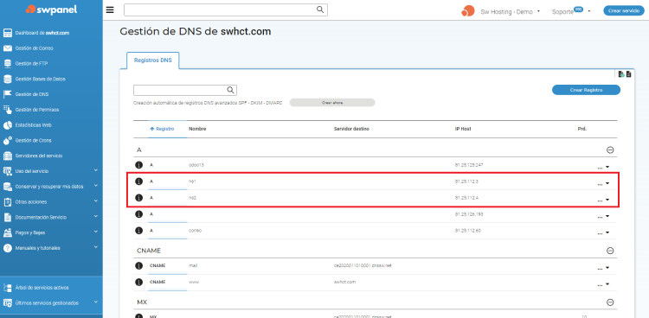Click the magnifier in top search bar
This screenshot has height=318, width=649.
coord(320,10)
